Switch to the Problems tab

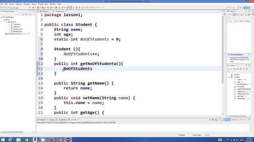42,120
